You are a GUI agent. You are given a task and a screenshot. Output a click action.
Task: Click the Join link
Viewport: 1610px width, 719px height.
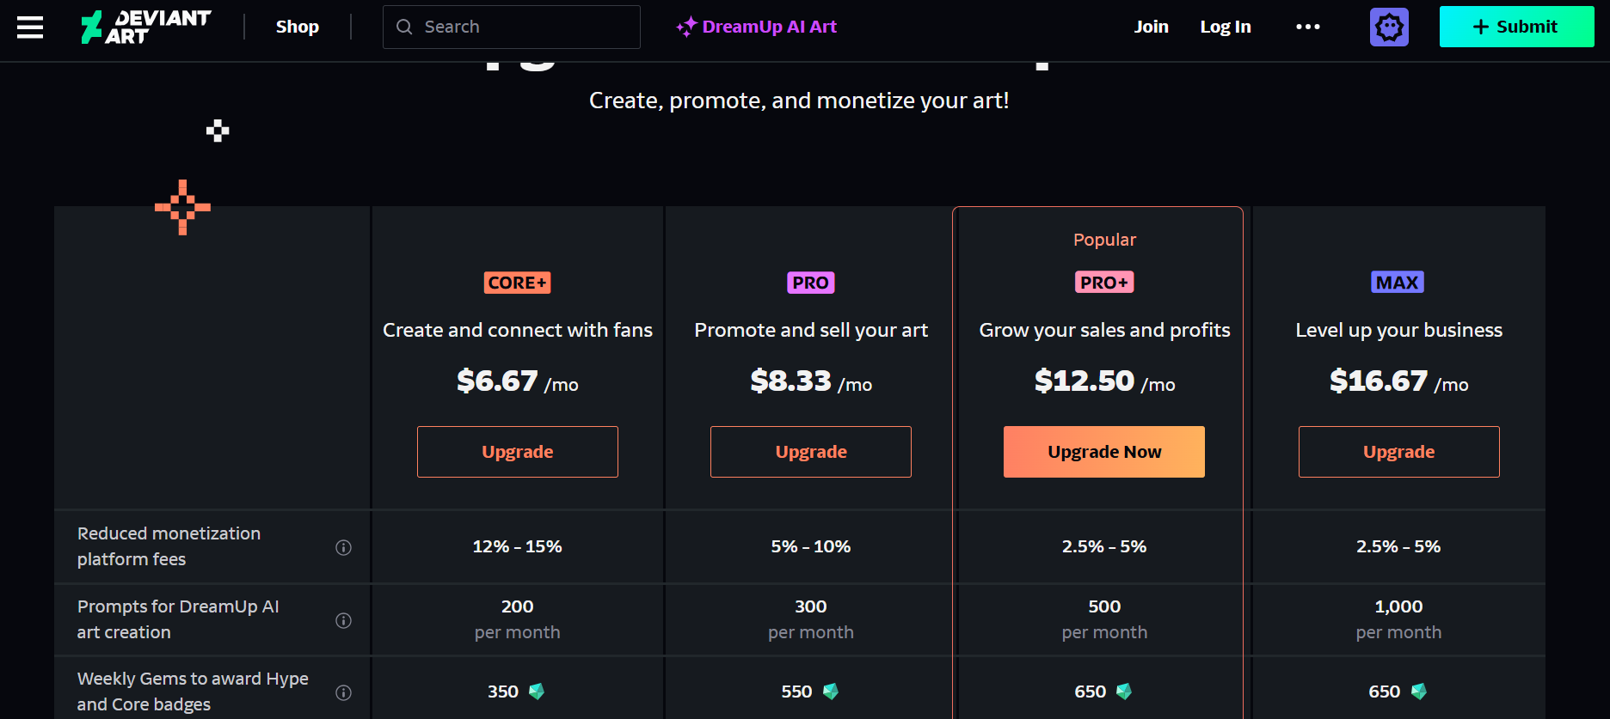tap(1151, 27)
